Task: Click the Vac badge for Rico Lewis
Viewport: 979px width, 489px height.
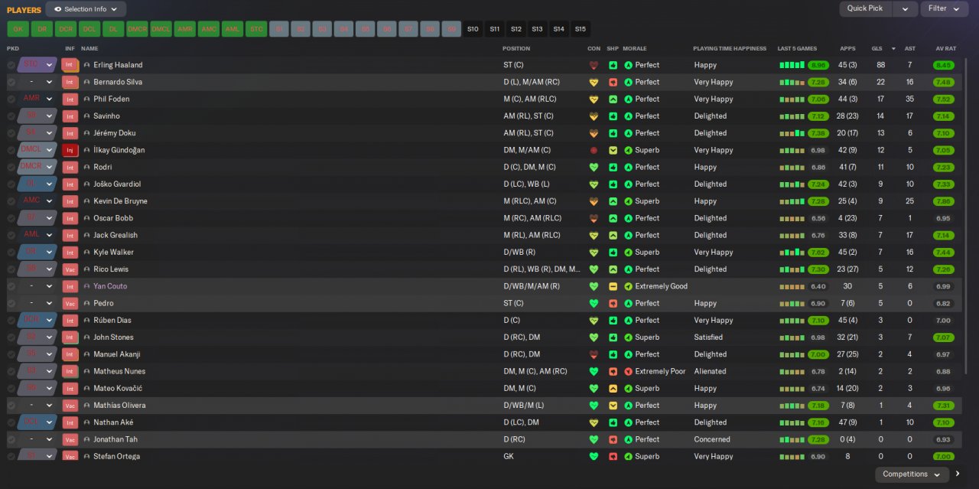Action: [x=70, y=269]
